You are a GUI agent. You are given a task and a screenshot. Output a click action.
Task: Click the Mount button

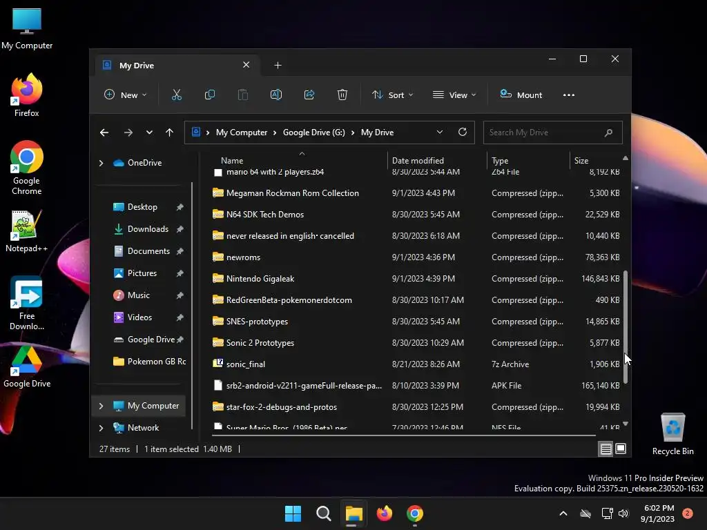pos(521,95)
